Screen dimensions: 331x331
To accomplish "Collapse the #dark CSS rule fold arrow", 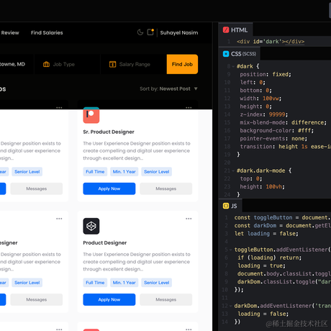I will (x=233, y=66).
